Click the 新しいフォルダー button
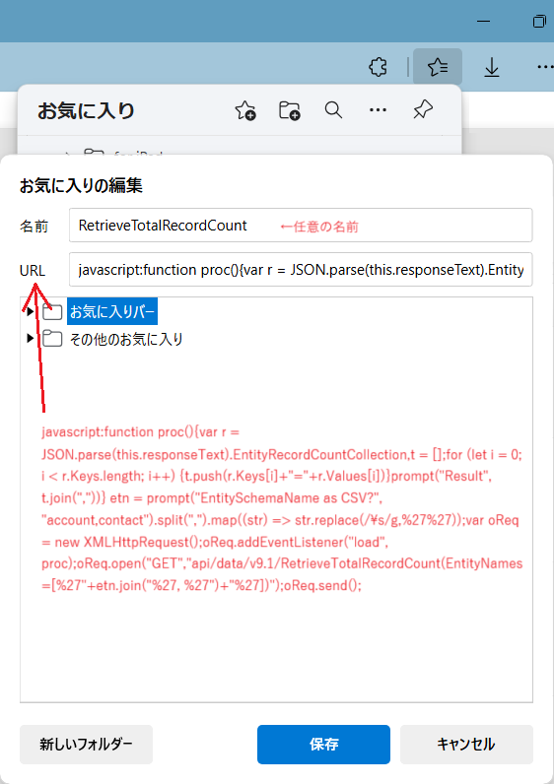This screenshot has height=784, width=554. pyautogui.click(x=86, y=745)
